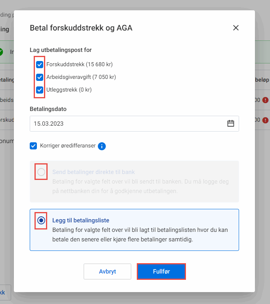Click the info icon beside Korriger øredifferanser

pyautogui.click(x=101, y=146)
